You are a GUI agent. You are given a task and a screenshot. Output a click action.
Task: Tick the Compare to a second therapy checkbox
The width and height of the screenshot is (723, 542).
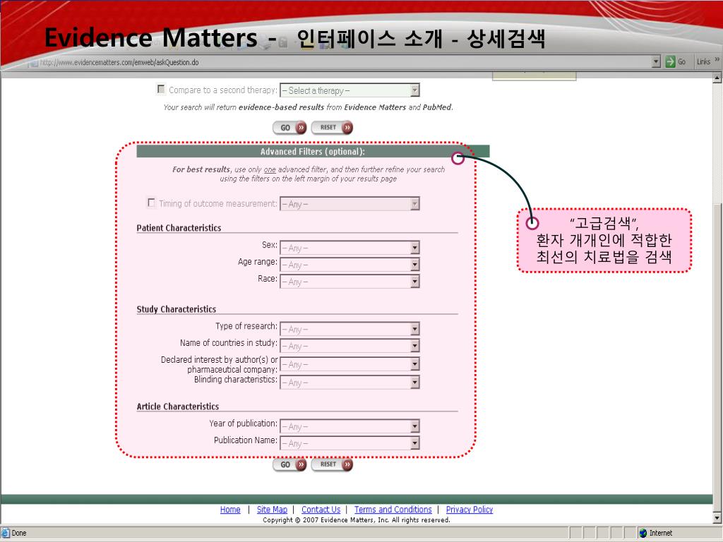point(161,88)
